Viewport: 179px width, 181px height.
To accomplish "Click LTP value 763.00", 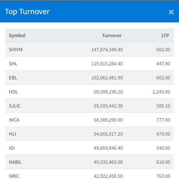I will pos(163,176).
